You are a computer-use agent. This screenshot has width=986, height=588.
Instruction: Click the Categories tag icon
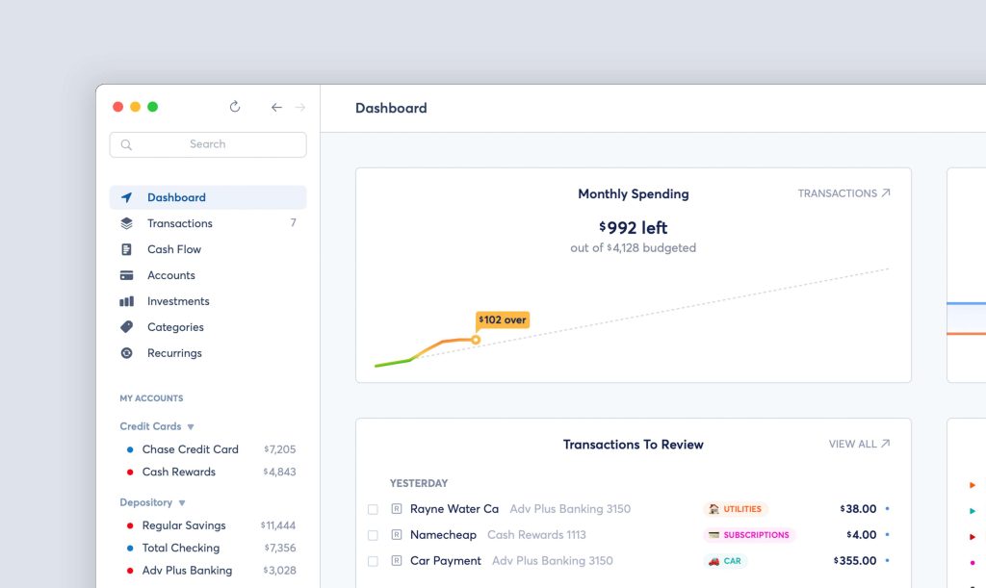click(126, 327)
